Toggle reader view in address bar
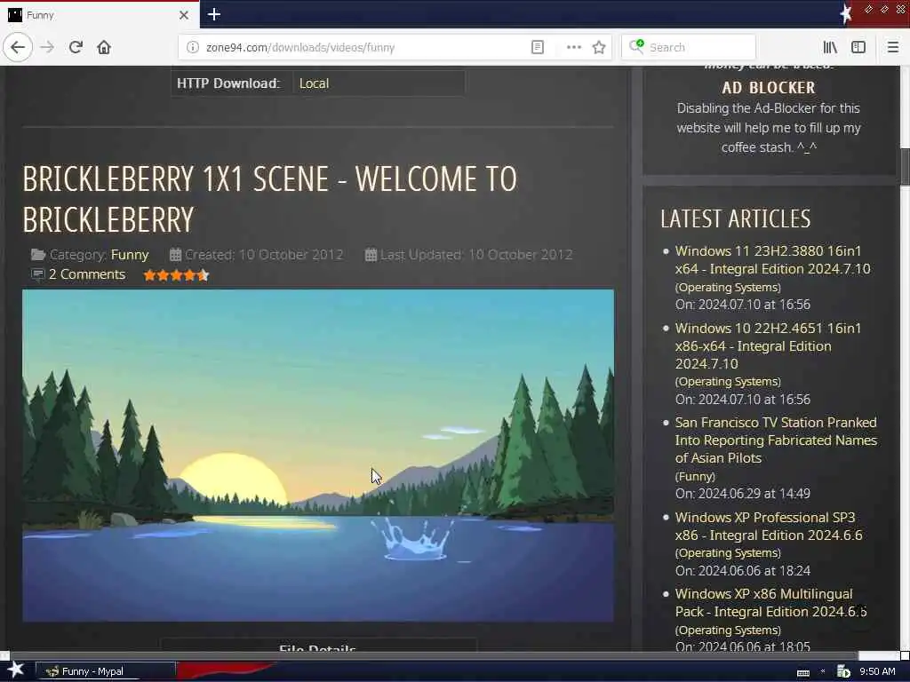This screenshot has height=682, width=910. coord(538,47)
